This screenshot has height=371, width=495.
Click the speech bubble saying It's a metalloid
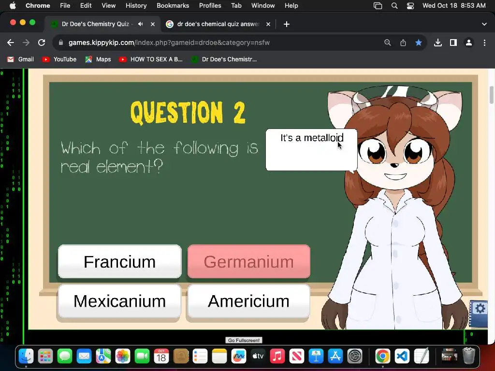pyautogui.click(x=312, y=150)
